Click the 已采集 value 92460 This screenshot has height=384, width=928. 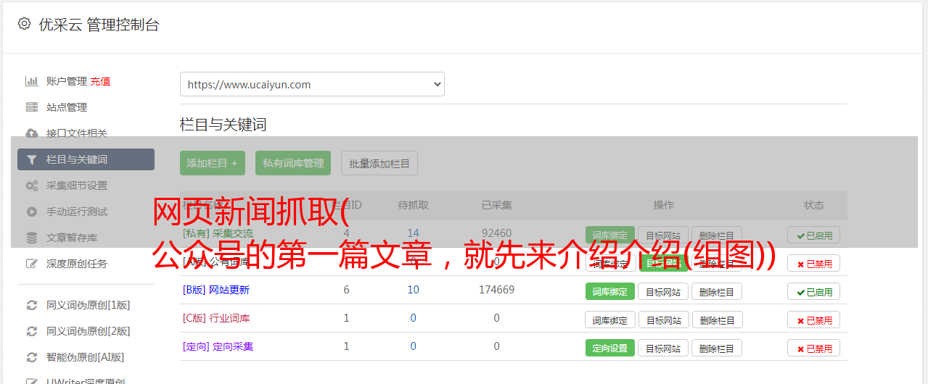[x=496, y=233]
